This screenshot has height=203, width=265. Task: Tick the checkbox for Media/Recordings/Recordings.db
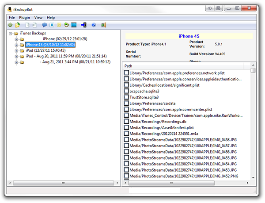tap(126, 121)
